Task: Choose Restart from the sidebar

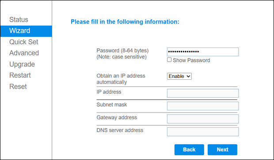Action: tap(20, 75)
